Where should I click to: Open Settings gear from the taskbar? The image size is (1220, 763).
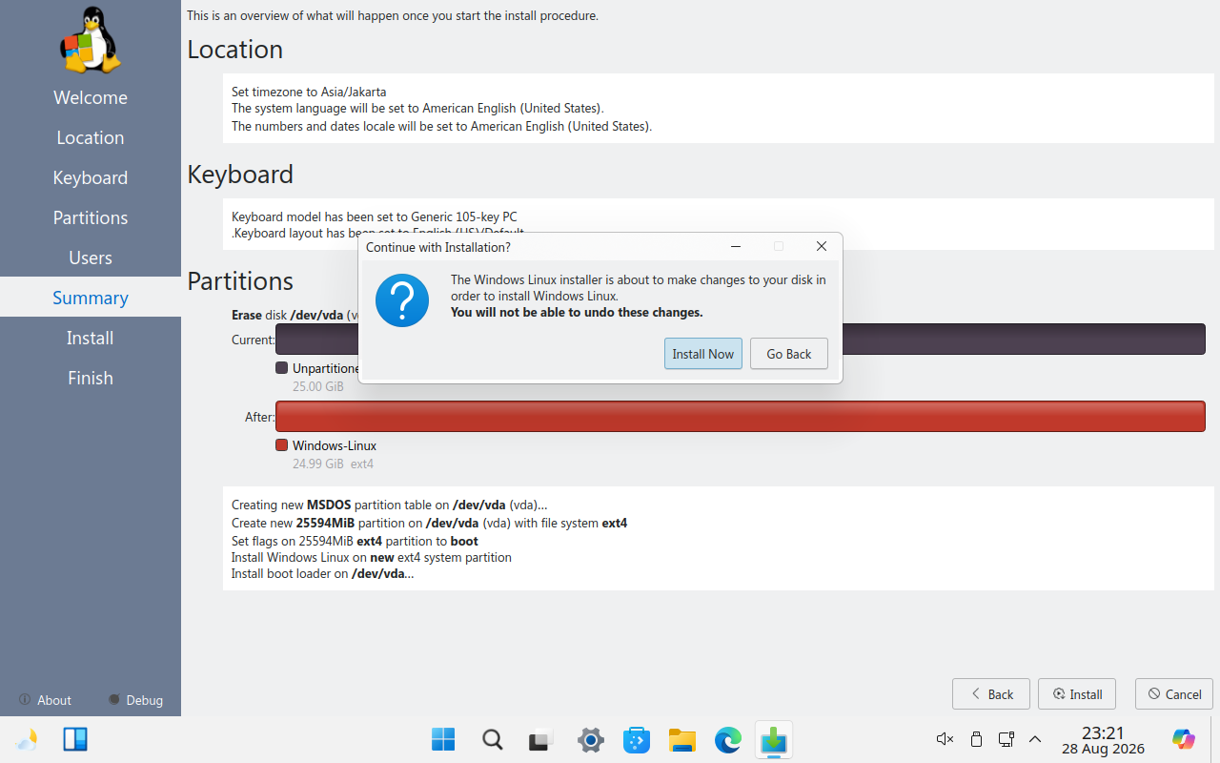(591, 739)
